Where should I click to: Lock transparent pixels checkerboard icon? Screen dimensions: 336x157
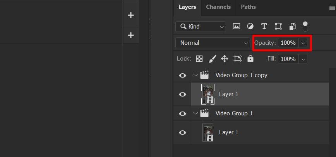click(x=199, y=59)
